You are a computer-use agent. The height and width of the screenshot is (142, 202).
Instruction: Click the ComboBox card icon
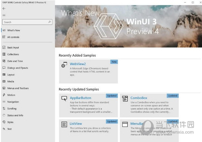(125, 99)
